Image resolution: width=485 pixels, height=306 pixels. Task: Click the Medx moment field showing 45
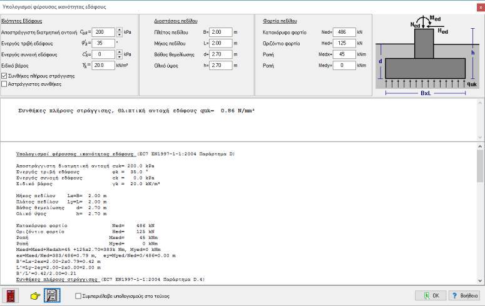[344, 54]
